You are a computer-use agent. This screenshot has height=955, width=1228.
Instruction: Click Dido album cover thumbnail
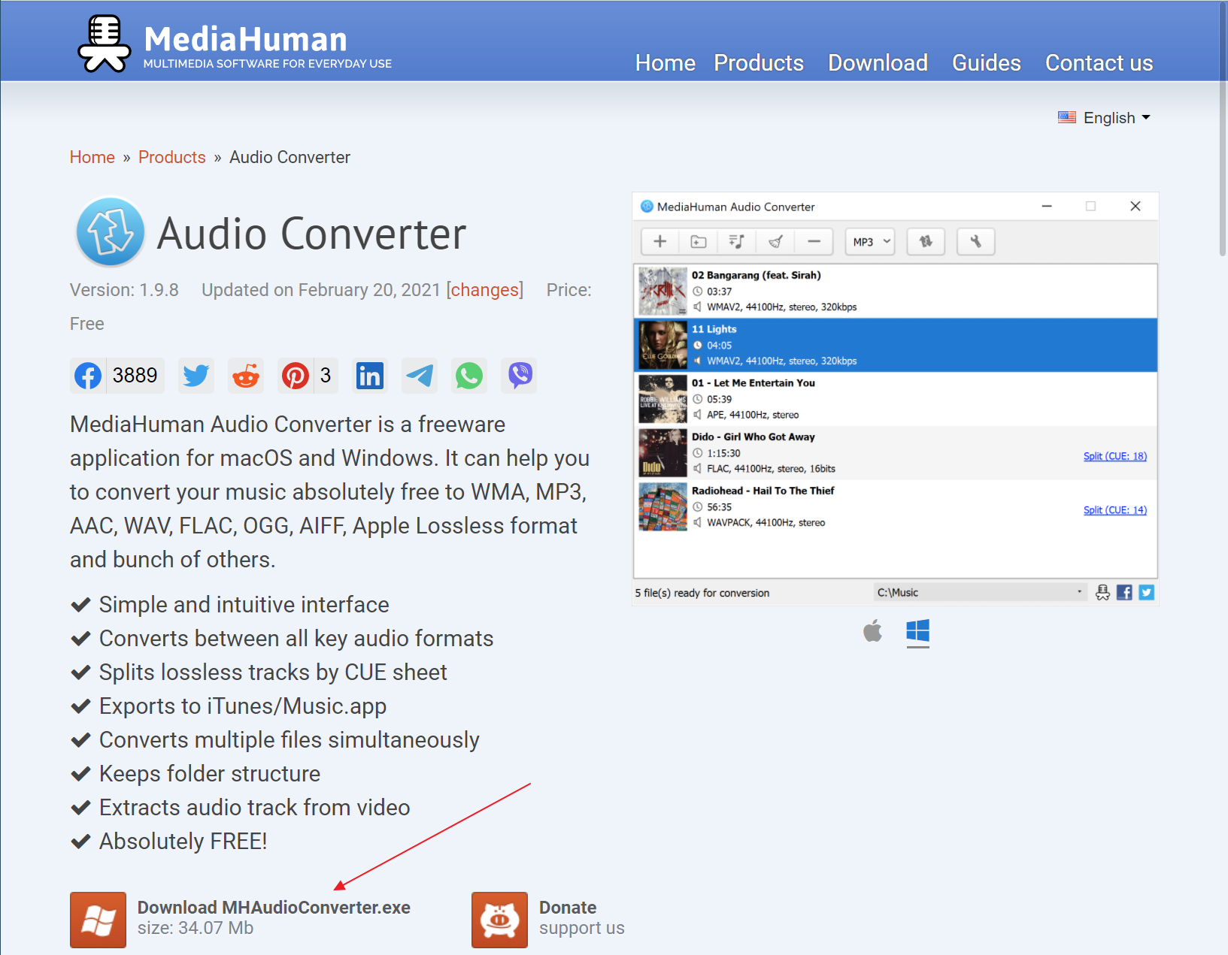click(663, 453)
